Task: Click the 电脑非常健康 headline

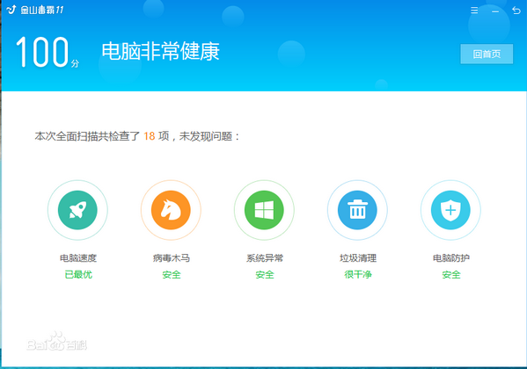Action: click(x=161, y=51)
